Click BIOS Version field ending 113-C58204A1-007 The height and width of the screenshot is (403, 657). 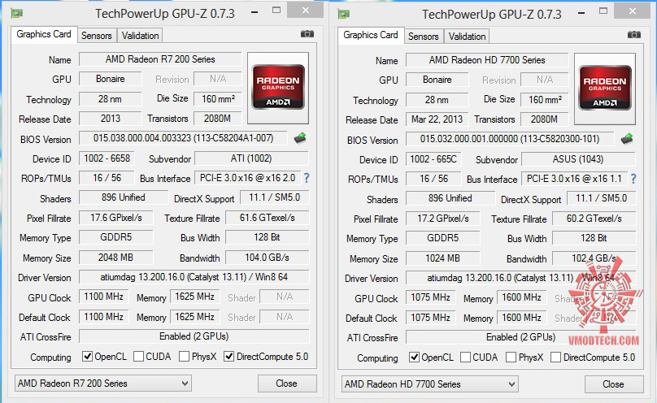(x=183, y=138)
